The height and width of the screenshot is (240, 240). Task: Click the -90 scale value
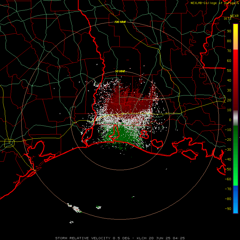(x=228, y=209)
